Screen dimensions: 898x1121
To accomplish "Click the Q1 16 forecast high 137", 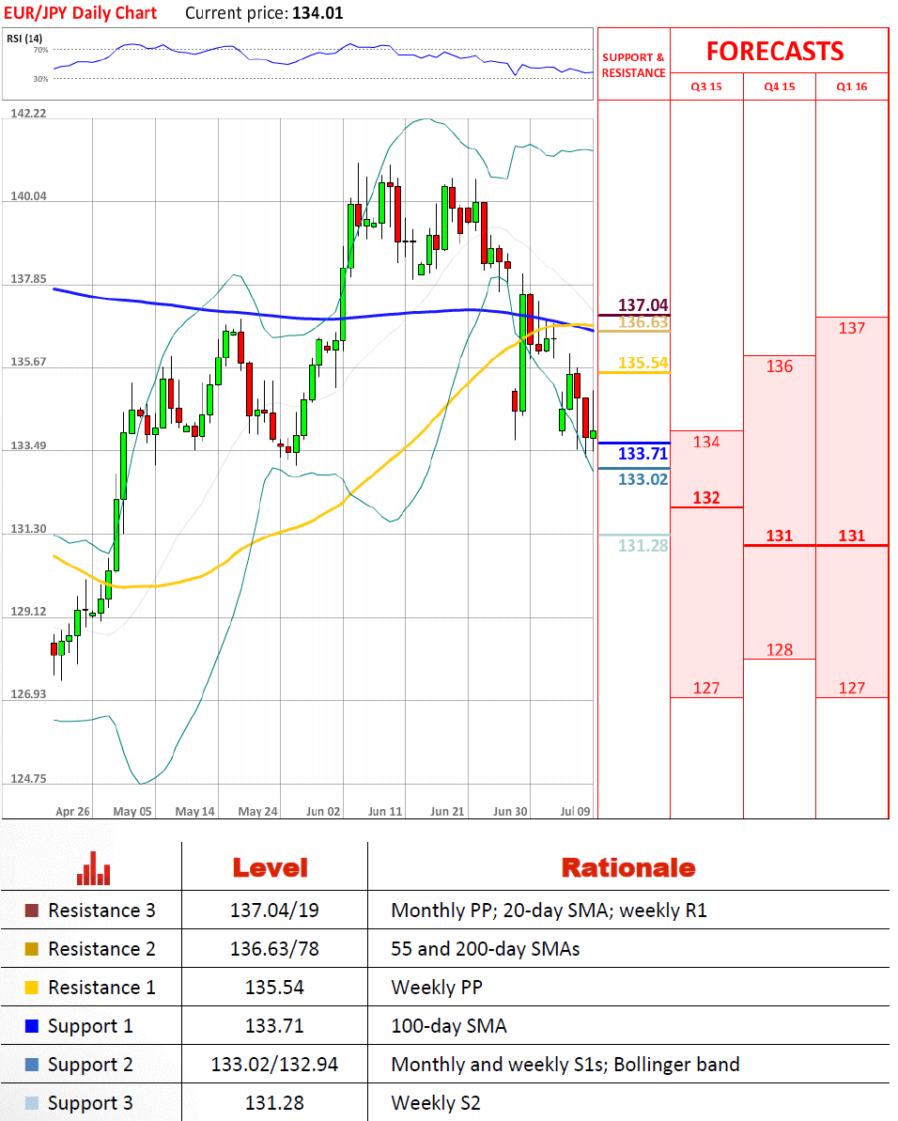I will click(852, 328).
